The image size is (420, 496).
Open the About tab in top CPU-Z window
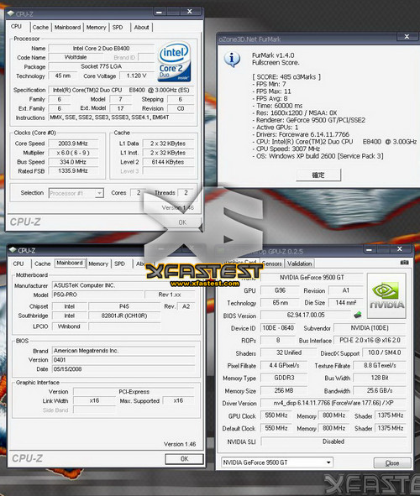coord(141,27)
